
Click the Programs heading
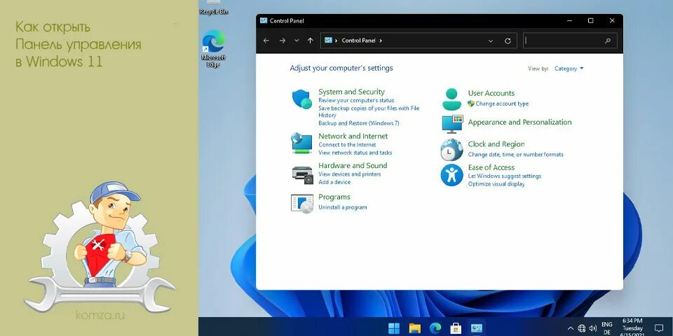334,197
